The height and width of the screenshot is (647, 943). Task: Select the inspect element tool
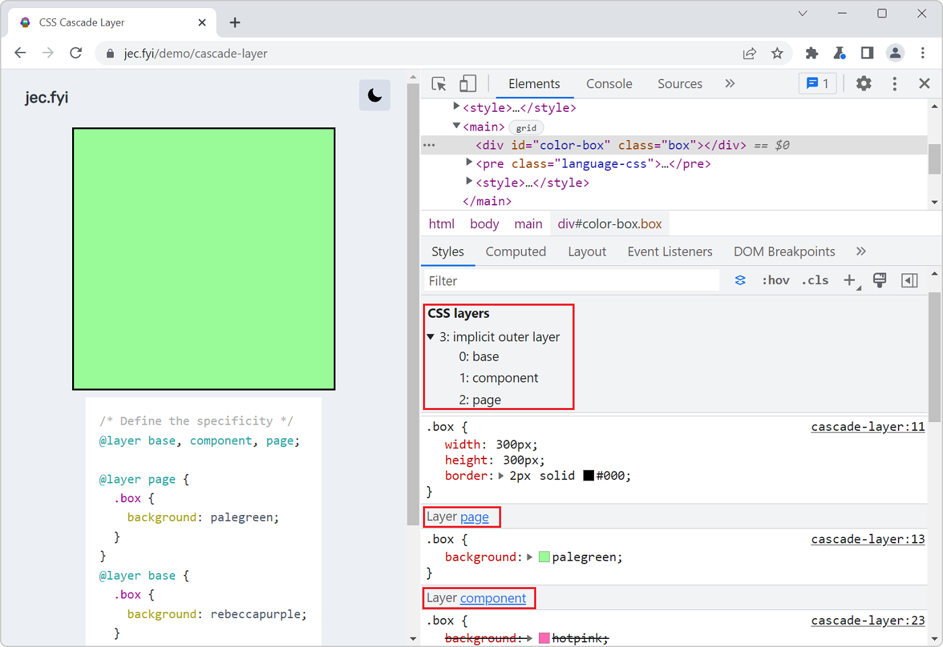coord(438,83)
